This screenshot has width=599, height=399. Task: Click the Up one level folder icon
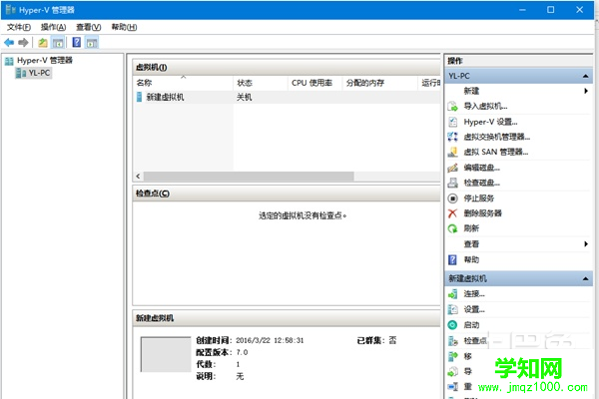(43, 42)
